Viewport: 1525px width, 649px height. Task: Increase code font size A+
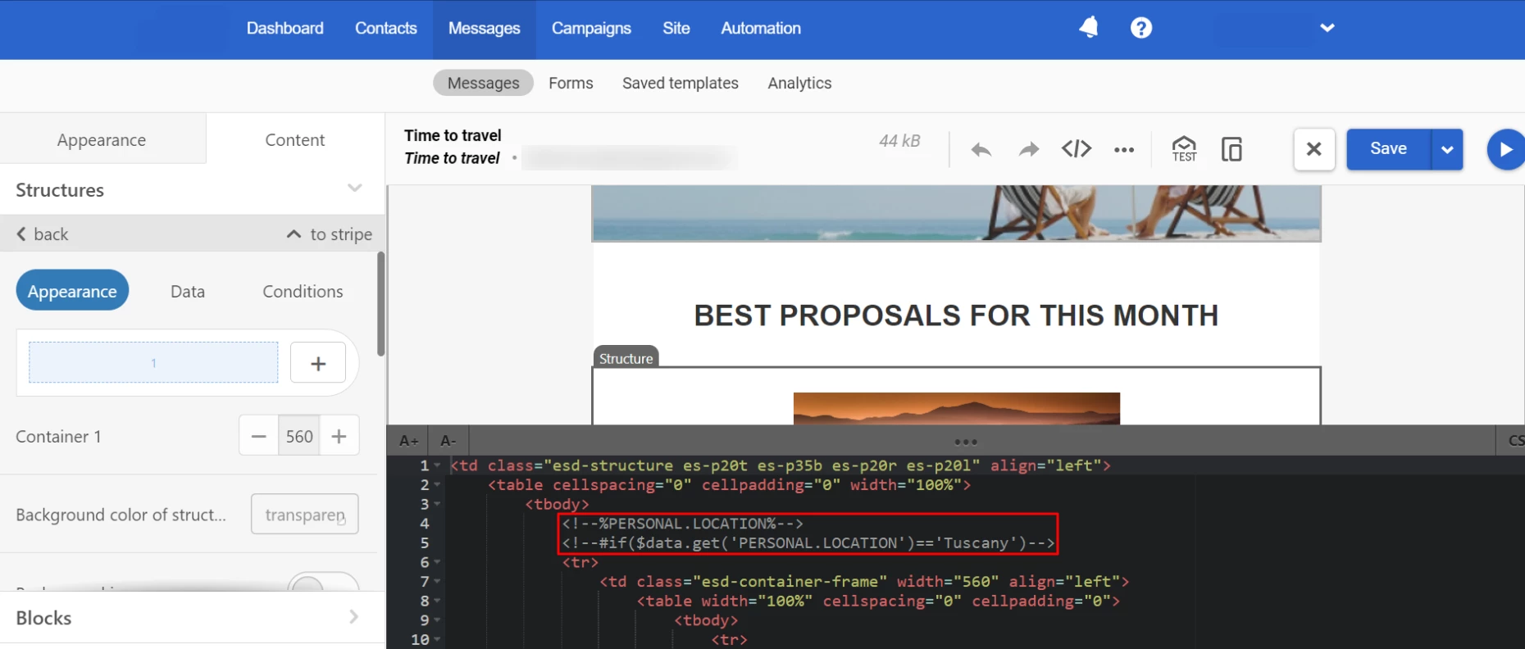(x=408, y=441)
